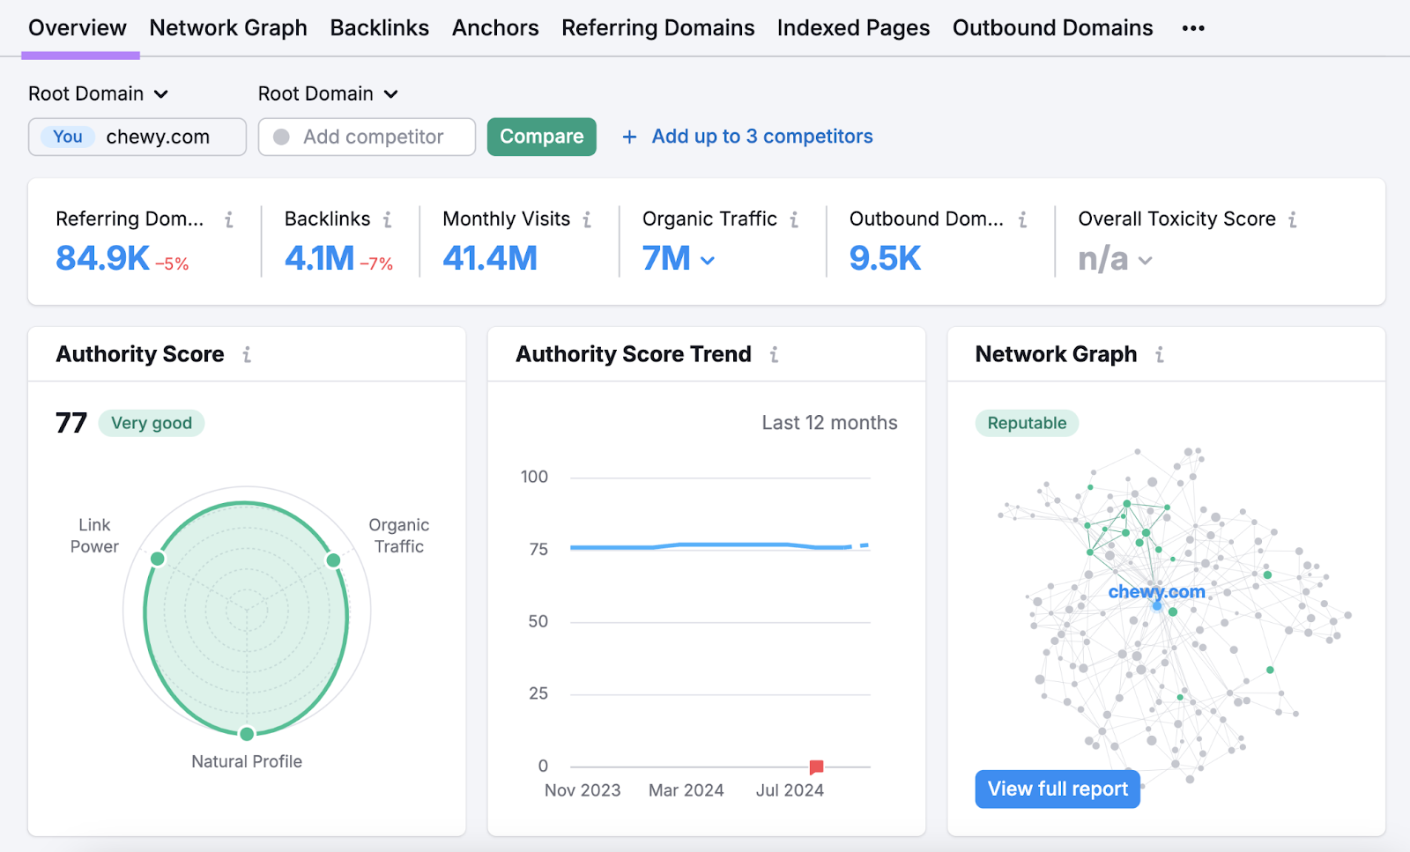Go to the Indexed Pages tab
The height and width of the screenshot is (852, 1410).
pyautogui.click(x=852, y=27)
